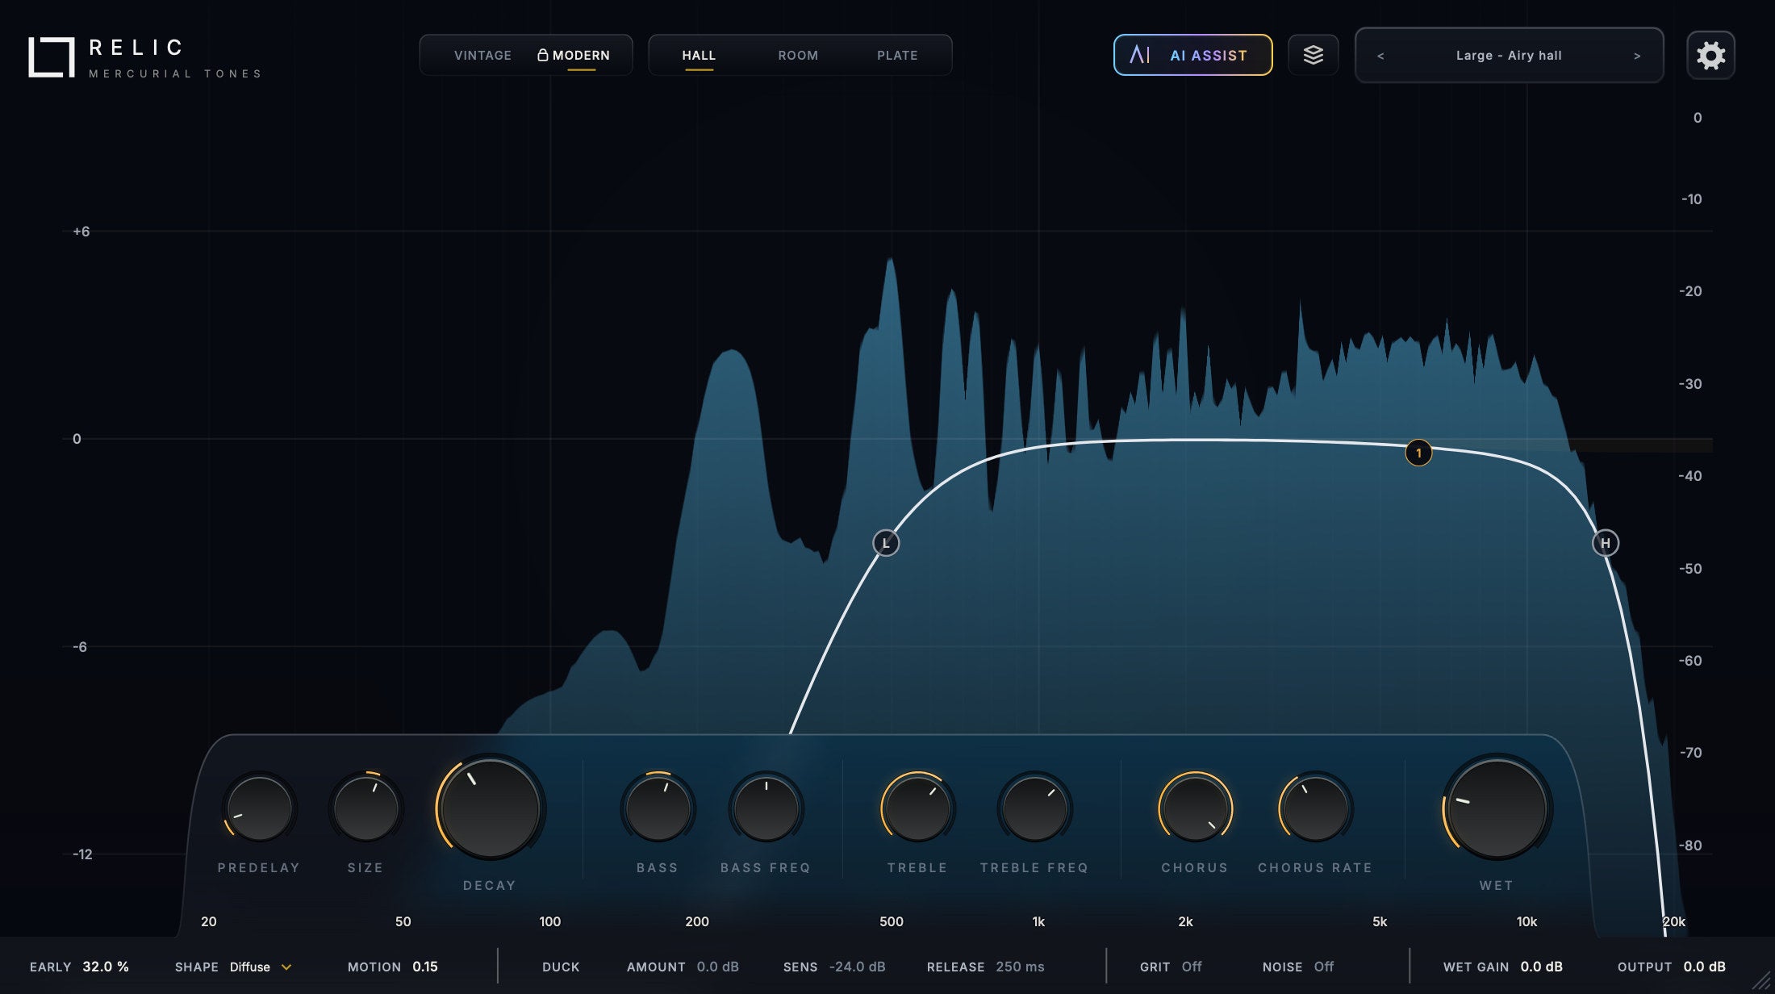Viewport: 1775px width, 994px height.
Task: Click the AI Assist button
Action: 1192,55
